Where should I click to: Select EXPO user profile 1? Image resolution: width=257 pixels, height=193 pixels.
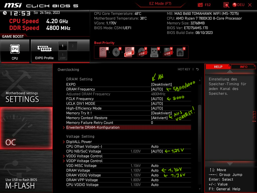[62, 56]
